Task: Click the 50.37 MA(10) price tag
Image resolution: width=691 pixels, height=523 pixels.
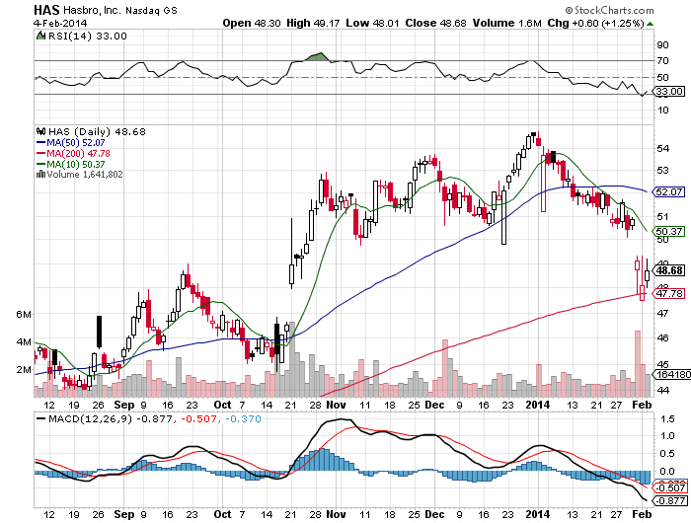Action: click(669, 231)
